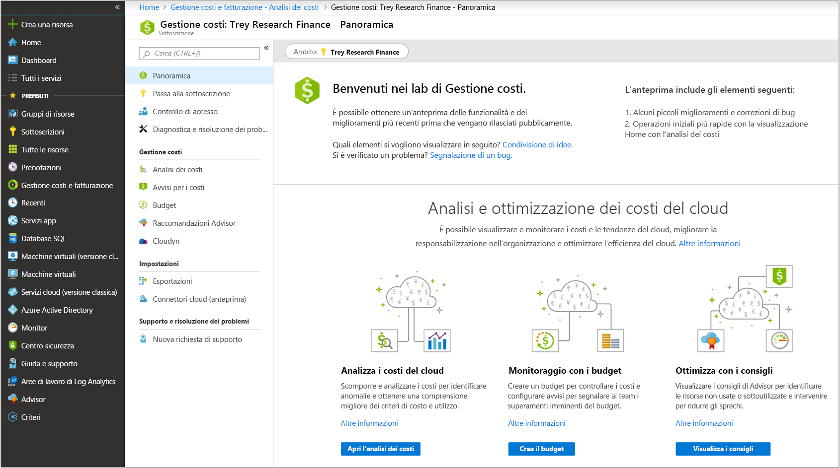The height and width of the screenshot is (468, 840).
Task: Click the Analizza i costi cloud illustration
Action: pos(411,312)
